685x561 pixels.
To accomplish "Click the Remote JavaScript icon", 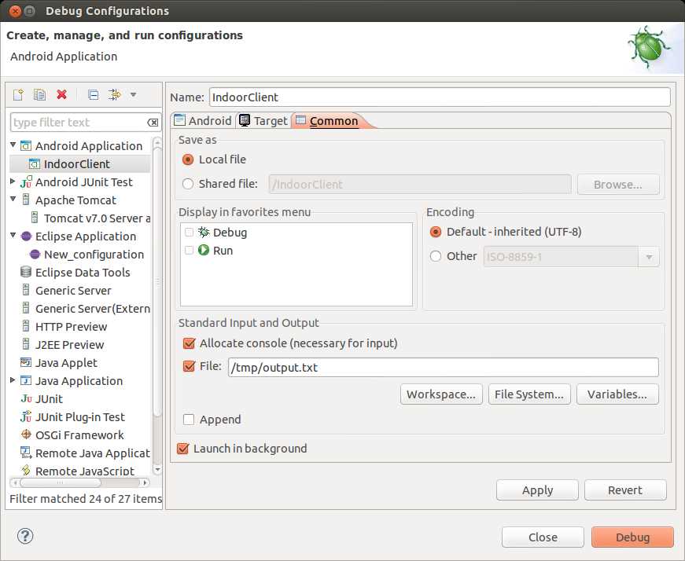I will pyautogui.click(x=26, y=470).
